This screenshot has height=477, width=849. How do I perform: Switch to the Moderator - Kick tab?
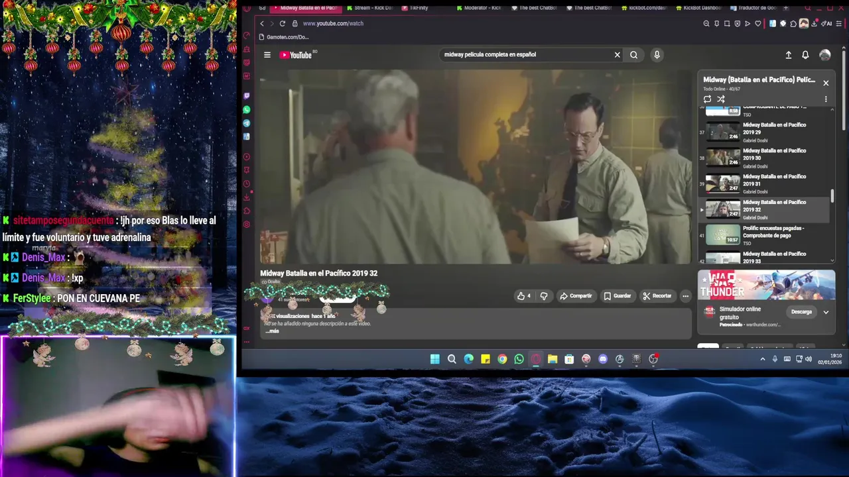pyautogui.click(x=480, y=8)
